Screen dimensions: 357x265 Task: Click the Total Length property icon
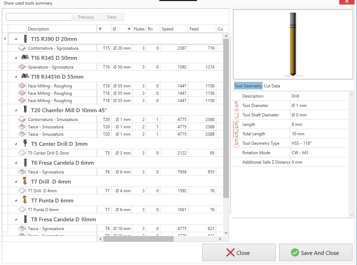(x=236, y=134)
